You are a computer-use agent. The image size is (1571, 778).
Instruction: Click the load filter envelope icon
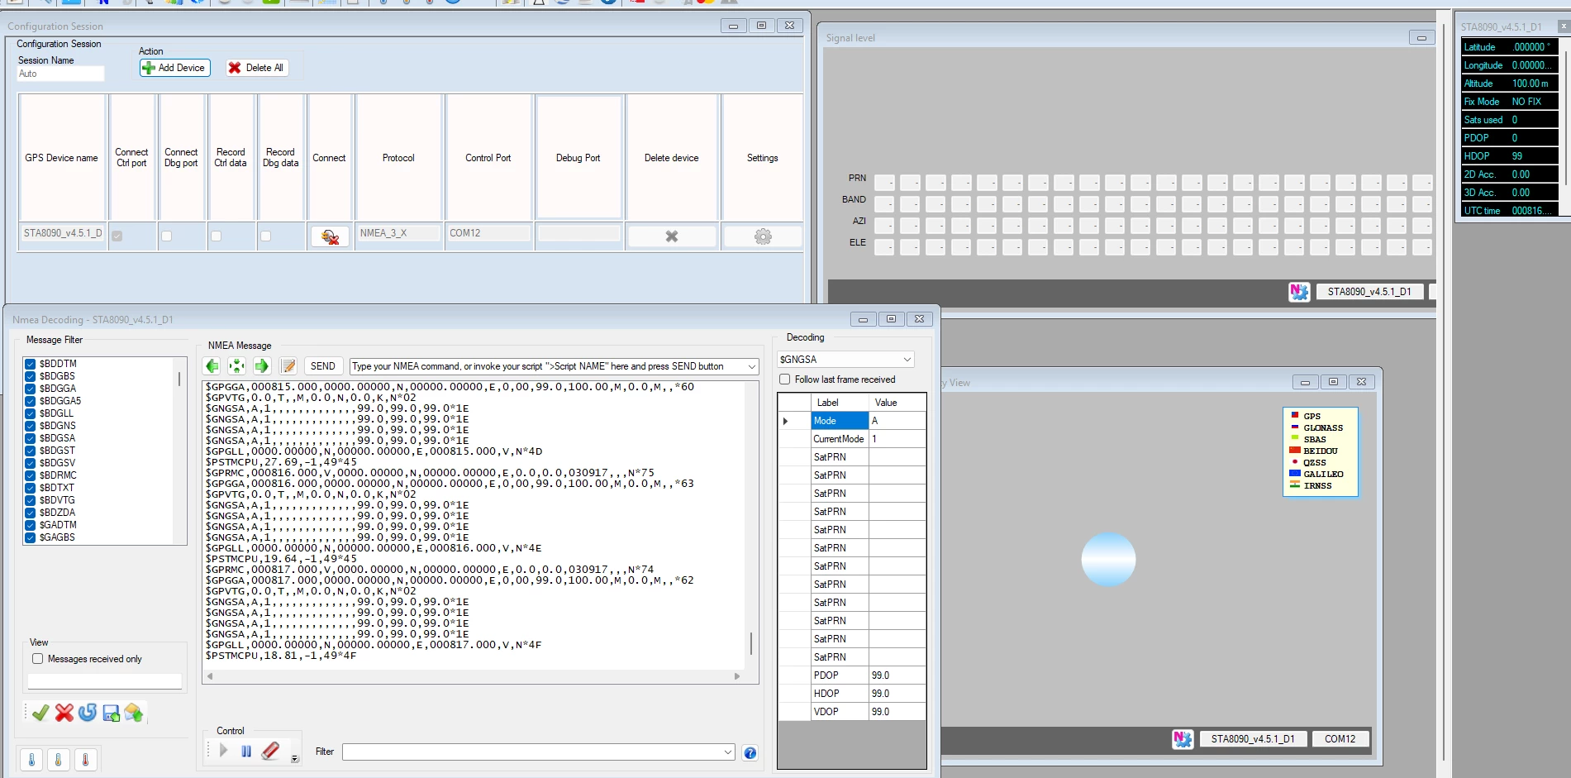134,713
